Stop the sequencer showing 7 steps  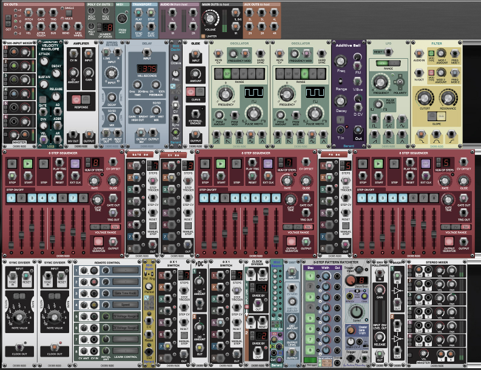coord(204,164)
